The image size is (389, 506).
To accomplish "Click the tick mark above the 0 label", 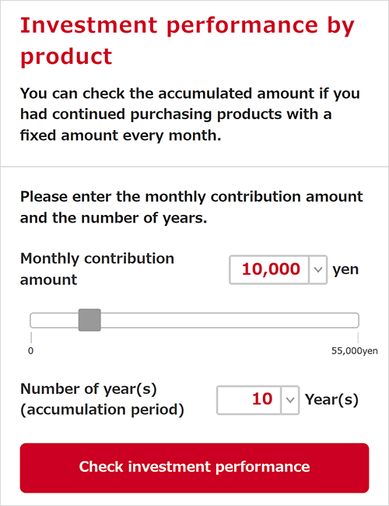I will [31, 338].
